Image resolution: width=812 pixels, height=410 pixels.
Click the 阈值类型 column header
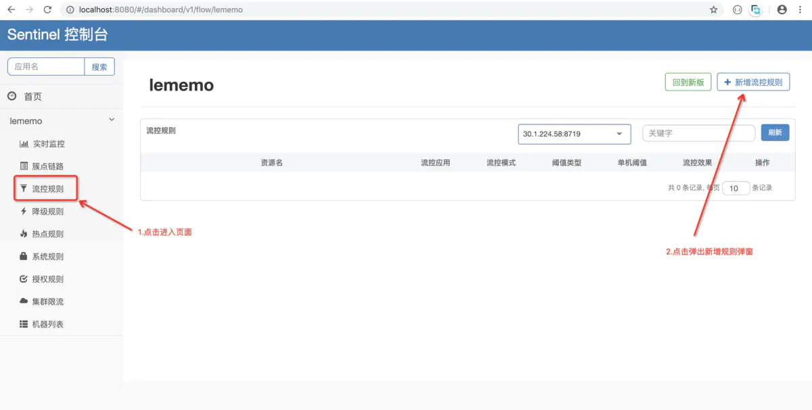[x=566, y=163]
